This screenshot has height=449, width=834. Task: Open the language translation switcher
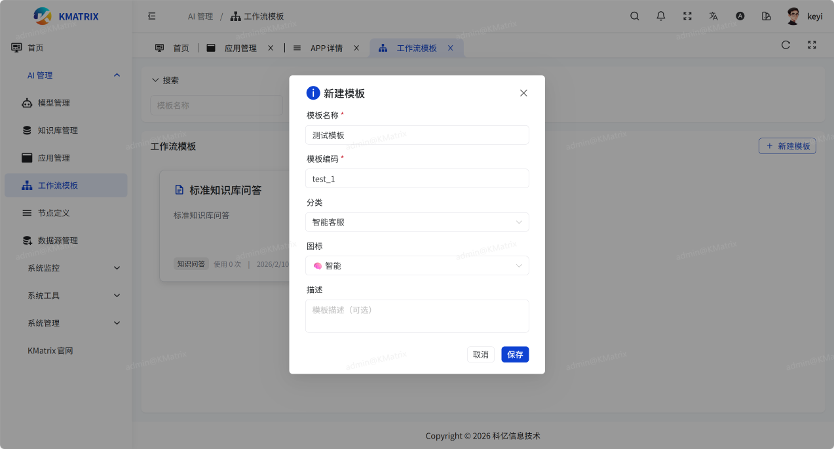coord(713,16)
